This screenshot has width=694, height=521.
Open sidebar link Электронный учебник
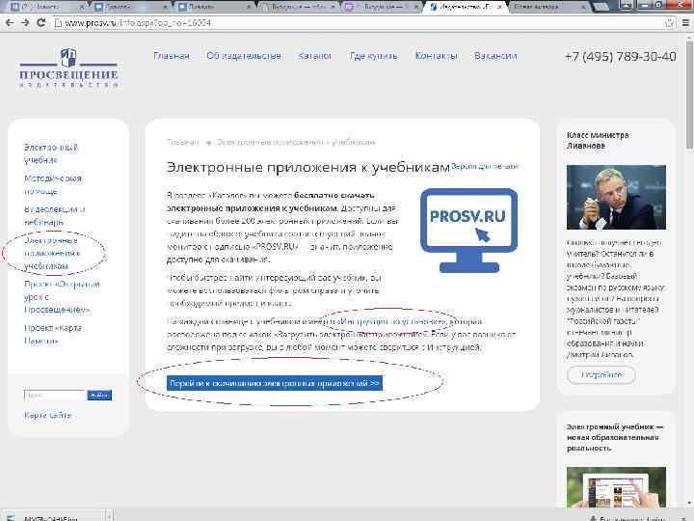click(50, 153)
